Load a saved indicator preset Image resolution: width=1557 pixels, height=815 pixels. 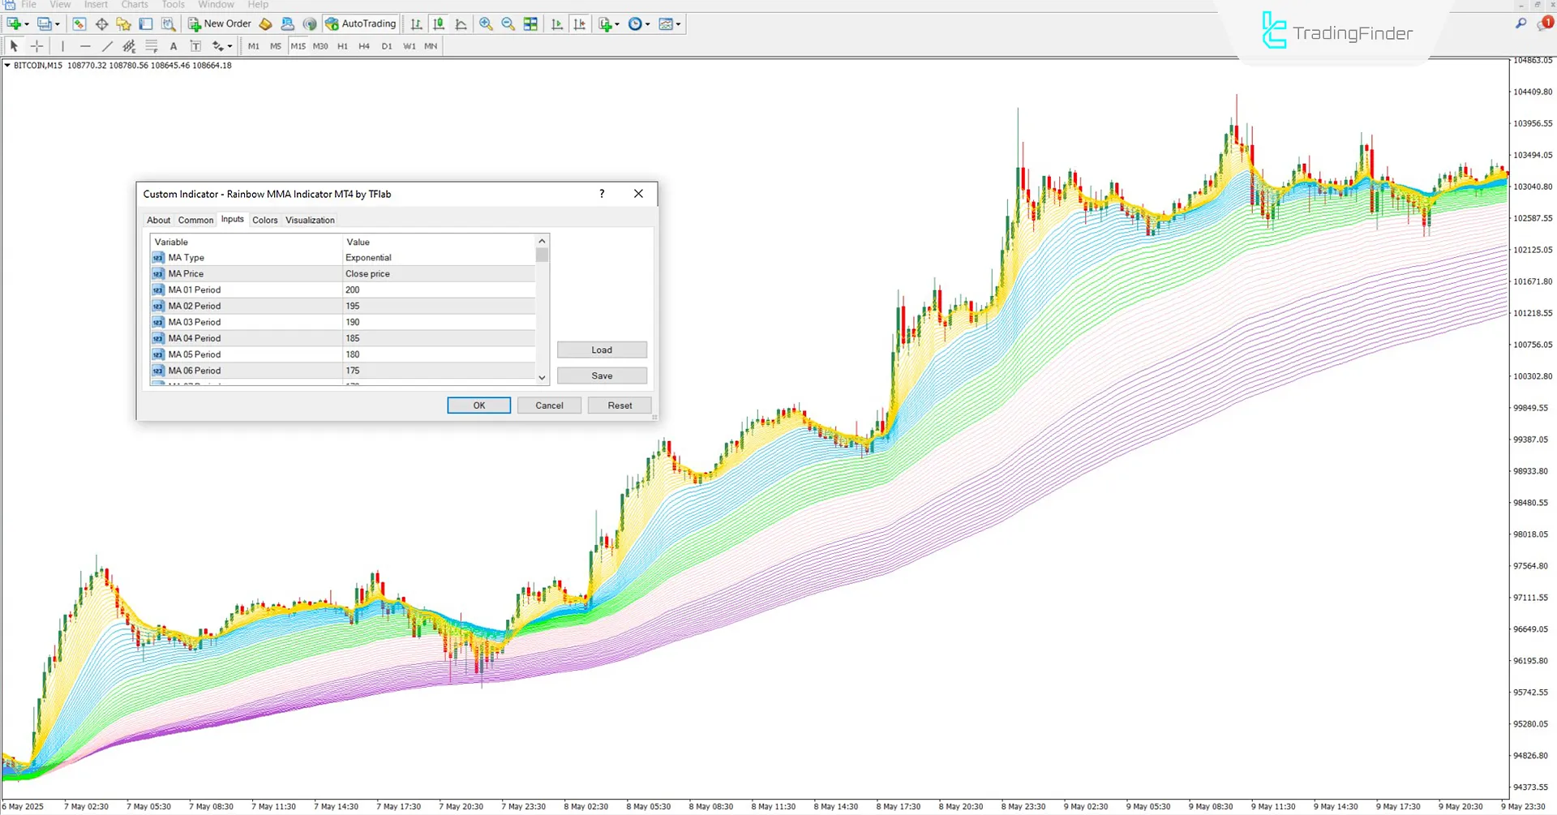(x=602, y=350)
